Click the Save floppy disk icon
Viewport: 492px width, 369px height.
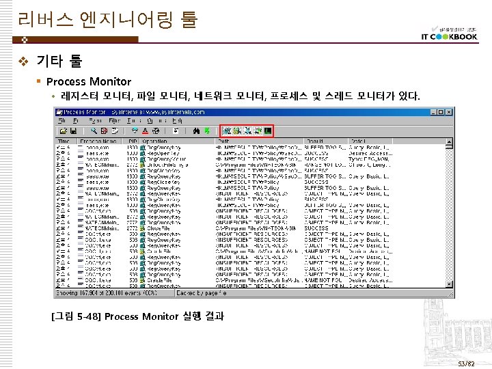tap(73, 131)
